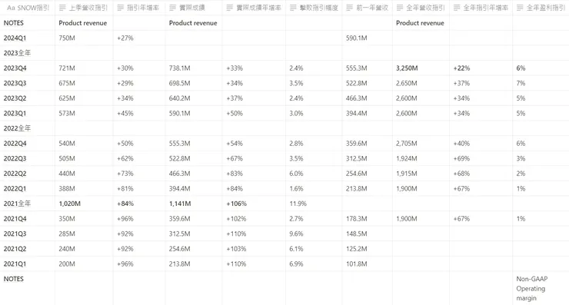The height and width of the screenshot is (305, 569).
Task: Select the 2022Q1 row title
Action: coord(15,188)
